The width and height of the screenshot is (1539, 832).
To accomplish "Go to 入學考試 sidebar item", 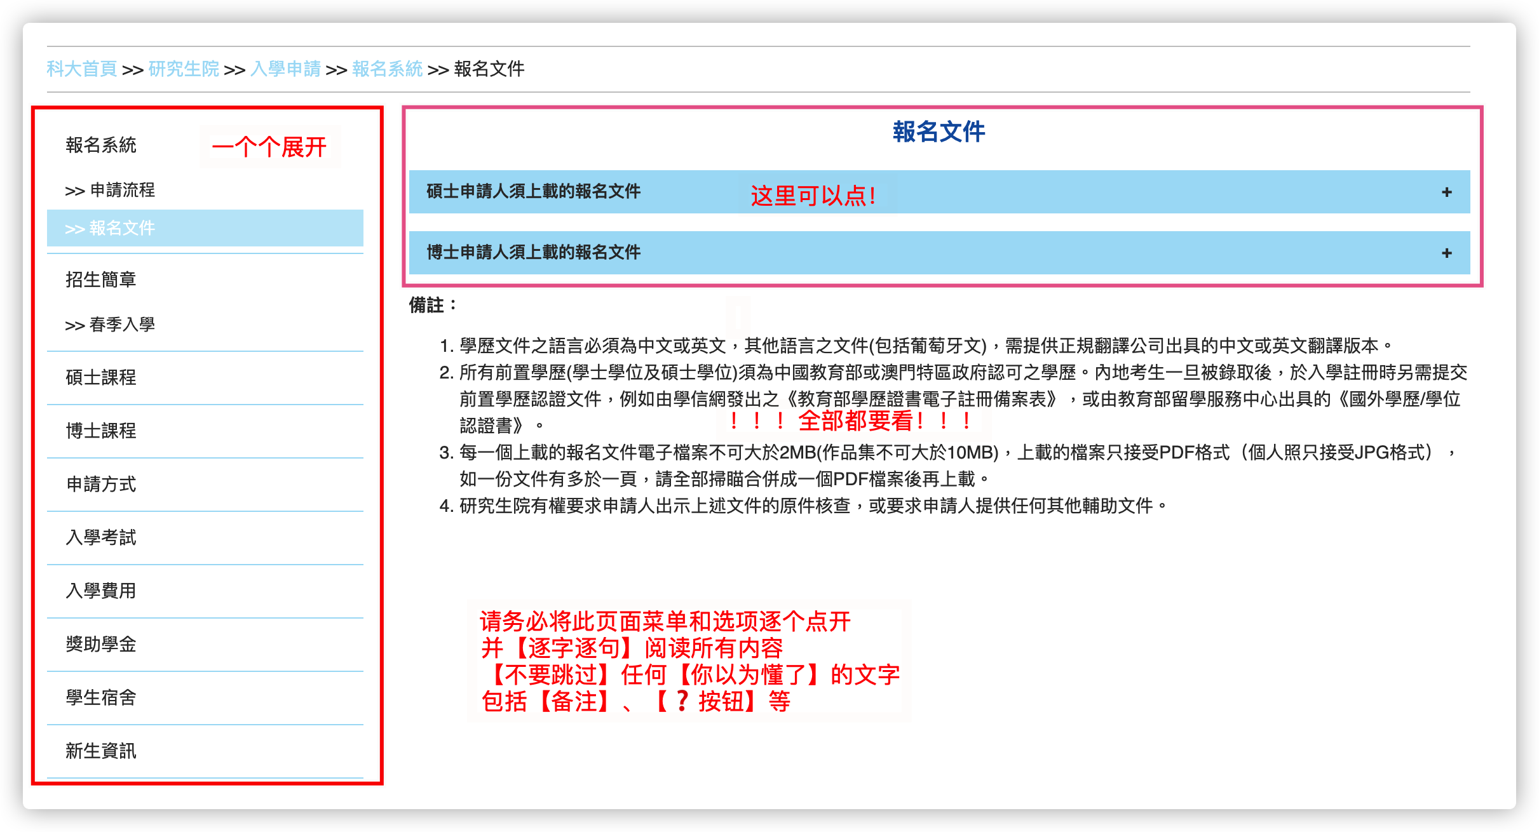I will pos(101,537).
